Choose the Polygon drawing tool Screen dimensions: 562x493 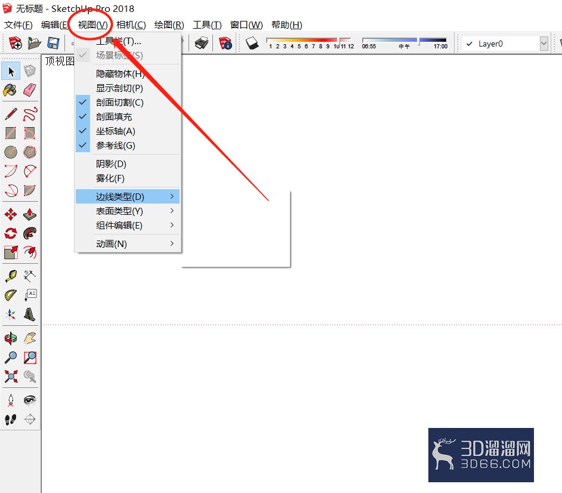pos(30,152)
